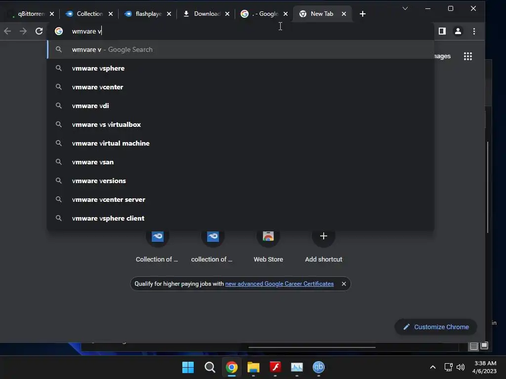The height and width of the screenshot is (379, 506).
Task: Show hidden system tray icons
Action: coord(433,367)
